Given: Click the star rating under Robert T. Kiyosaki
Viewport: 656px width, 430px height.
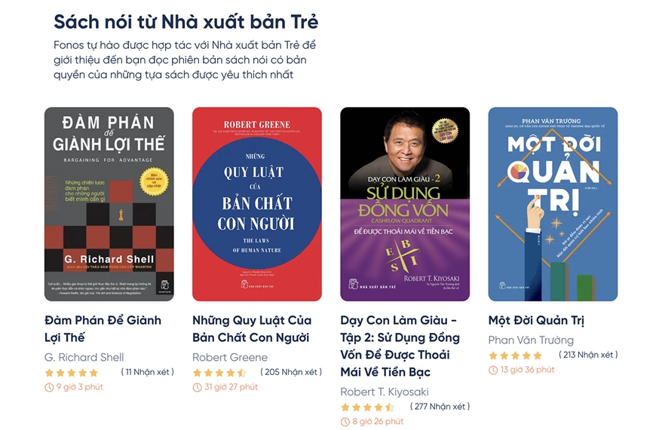Looking at the screenshot, I should 367,407.
